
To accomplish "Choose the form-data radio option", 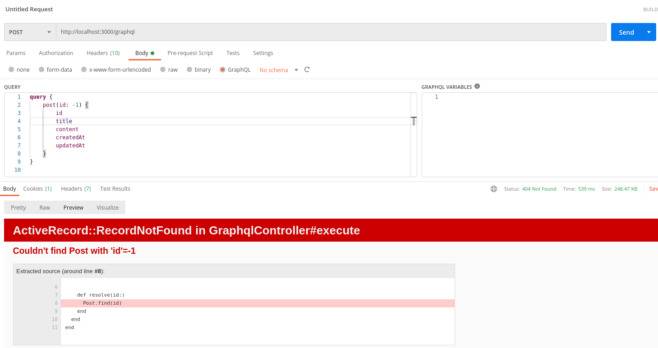I will click(x=41, y=70).
